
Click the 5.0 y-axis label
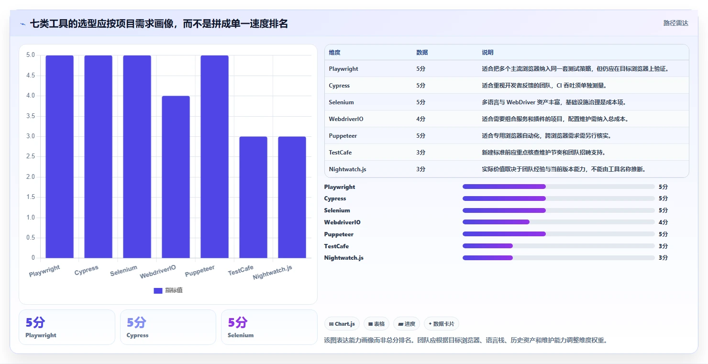[x=30, y=55]
